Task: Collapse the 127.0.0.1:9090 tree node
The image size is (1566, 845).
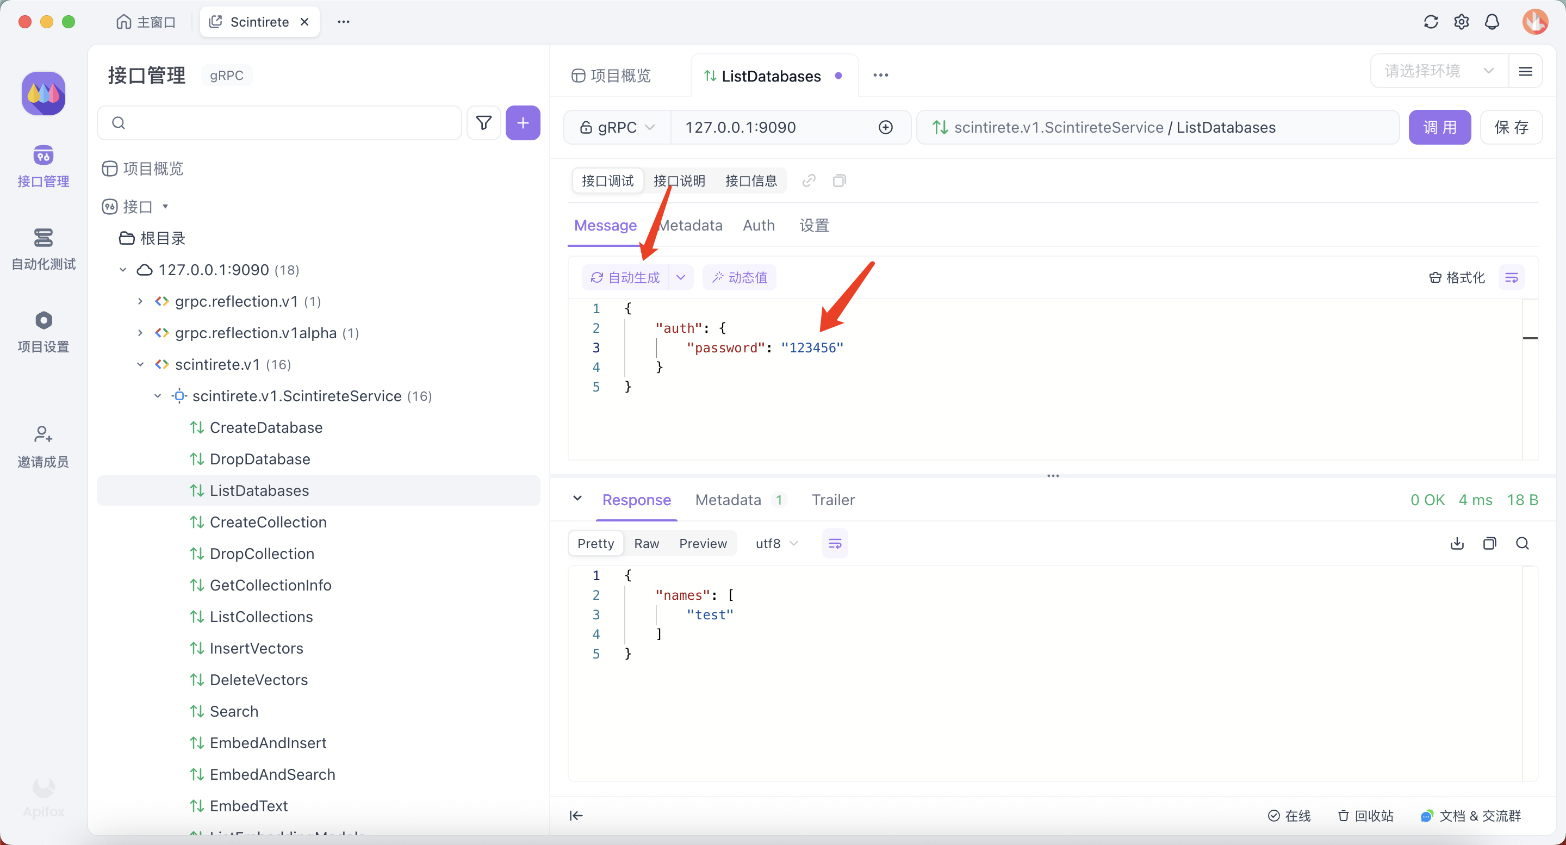Action: point(123,269)
